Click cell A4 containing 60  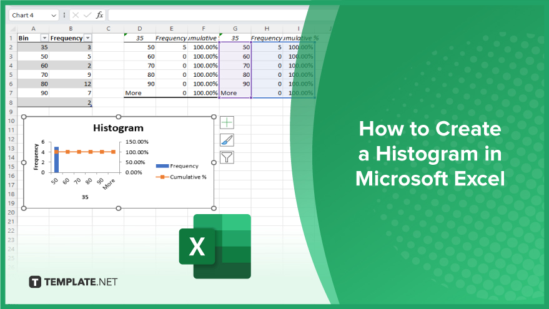pos(33,66)
